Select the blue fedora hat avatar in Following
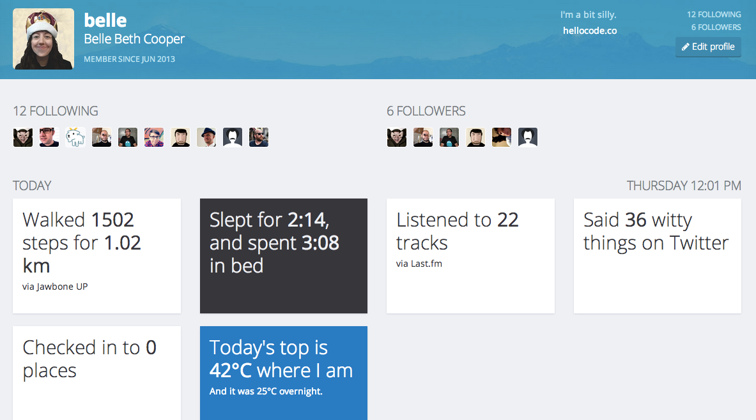The width and height of the screenshot is (756, 420). 206,137
